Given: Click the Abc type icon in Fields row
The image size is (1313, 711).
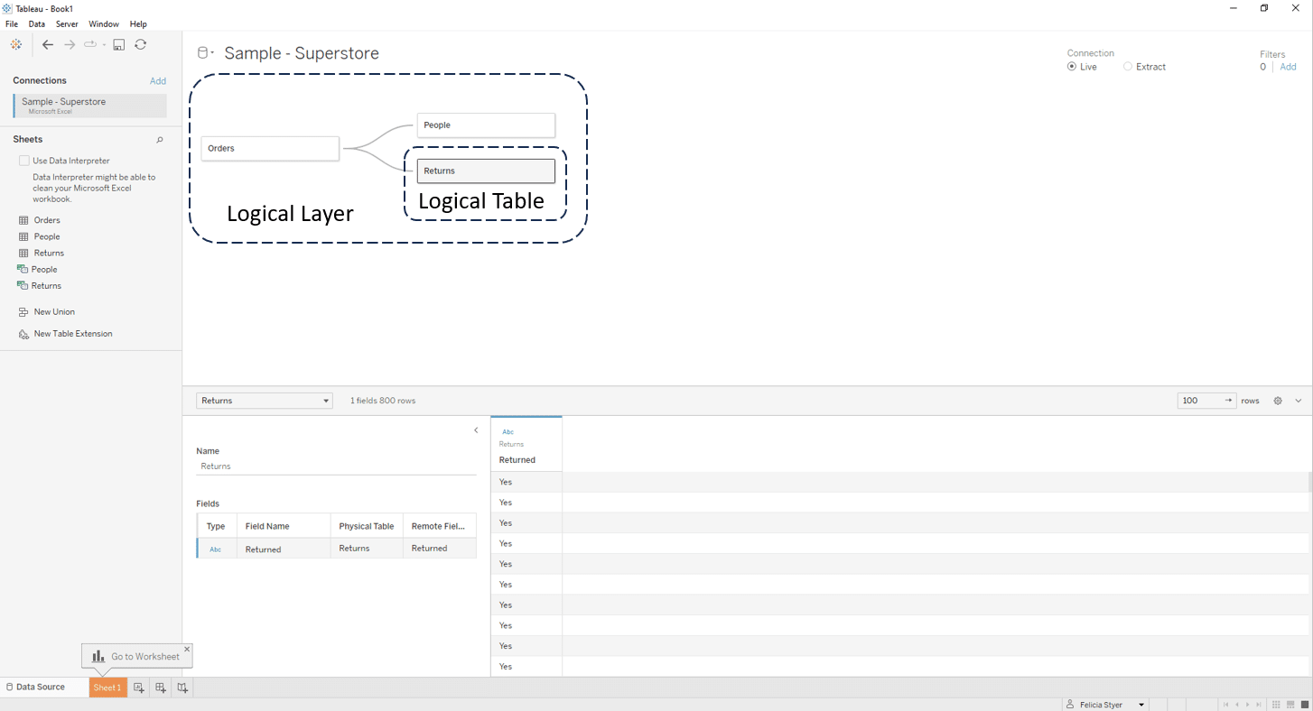Looking at the screenshot, I should point(216,549).
